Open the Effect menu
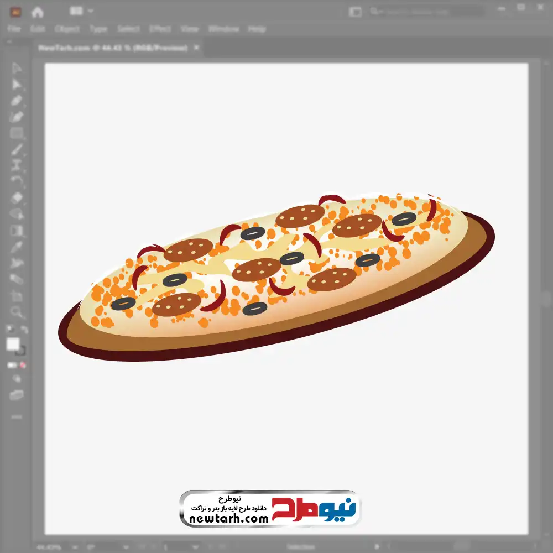 (x=160, y=29)
